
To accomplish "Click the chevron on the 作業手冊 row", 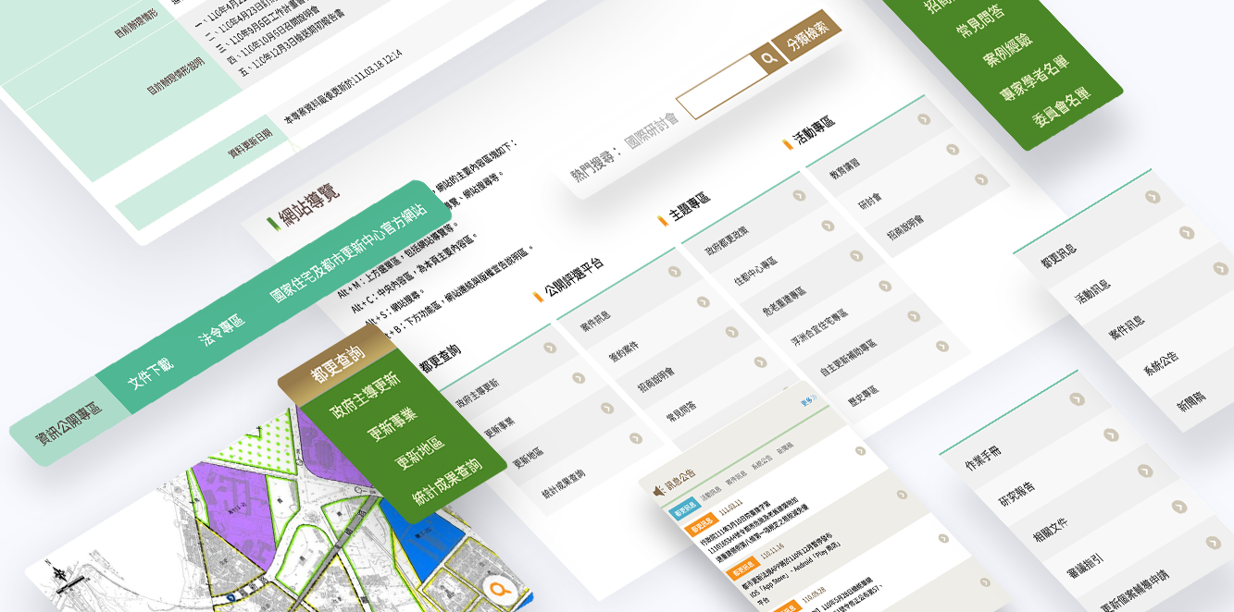I will [1076, 398].
